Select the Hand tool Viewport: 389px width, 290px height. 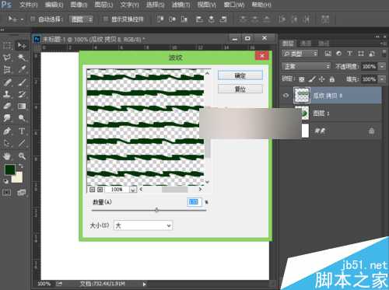(7, 155)
